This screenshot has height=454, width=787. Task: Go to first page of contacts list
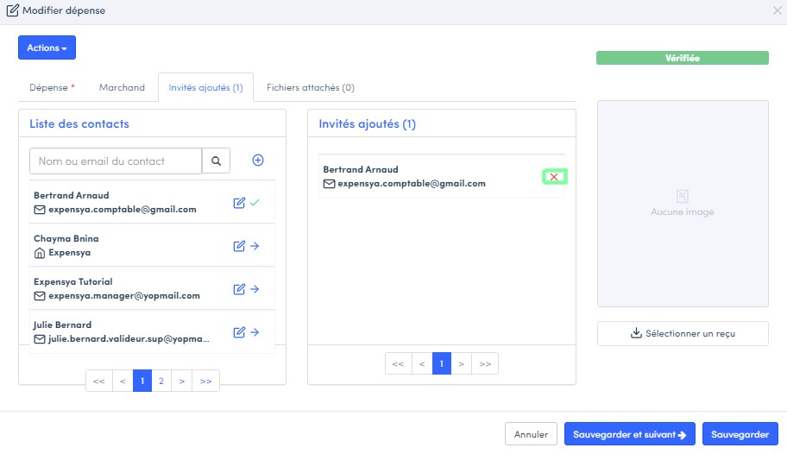point(99,381)
